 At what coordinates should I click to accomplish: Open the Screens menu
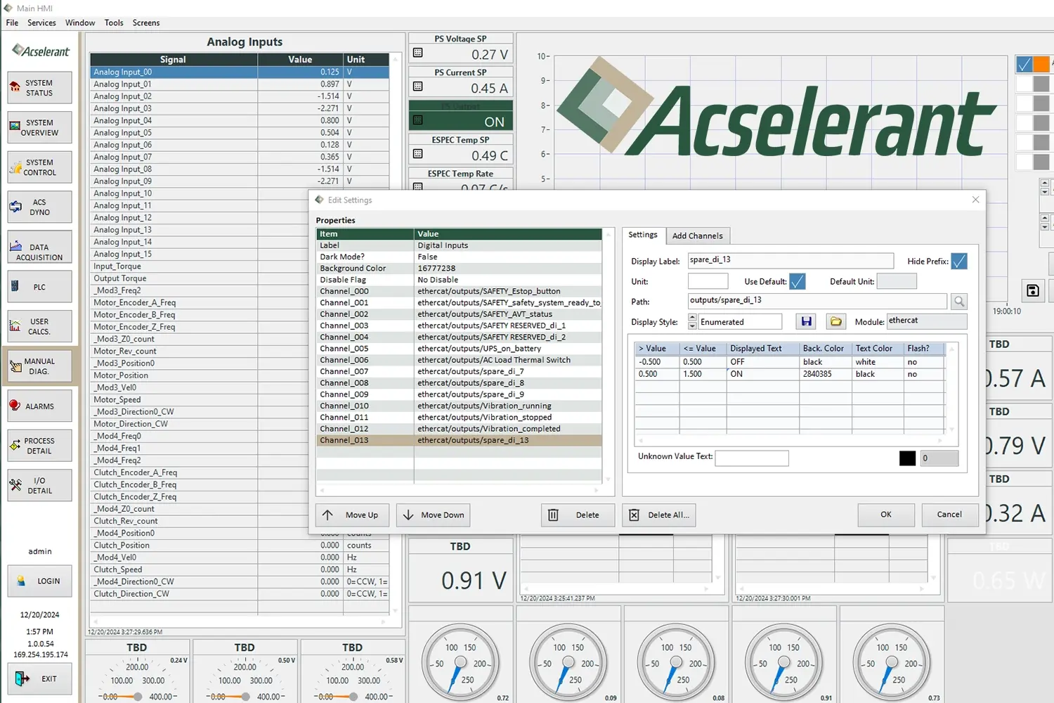tap(146, 22)
